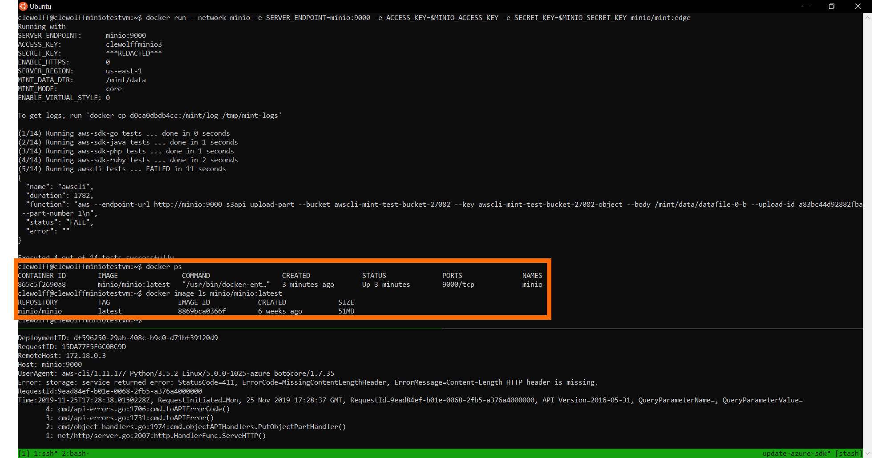The width and height of the screenshot is (890, 458).
Task: Close the Ubuntu terminal window
Action: pos(858,6)
